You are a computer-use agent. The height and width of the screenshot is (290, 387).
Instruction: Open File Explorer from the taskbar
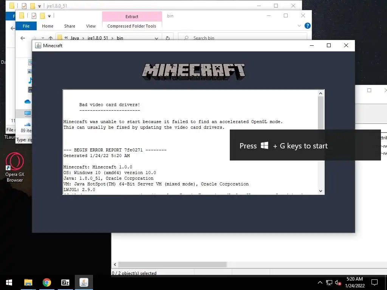[28, 282]
